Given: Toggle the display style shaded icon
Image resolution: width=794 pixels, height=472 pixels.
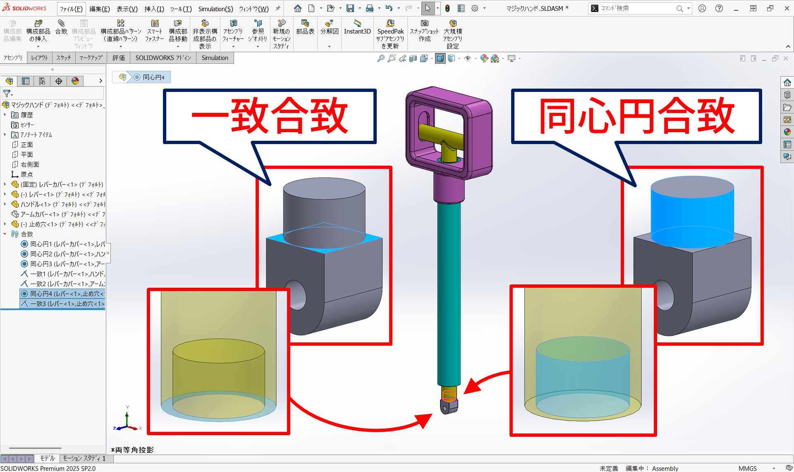Looking at the screenshot, I should (x=440, y=58).
